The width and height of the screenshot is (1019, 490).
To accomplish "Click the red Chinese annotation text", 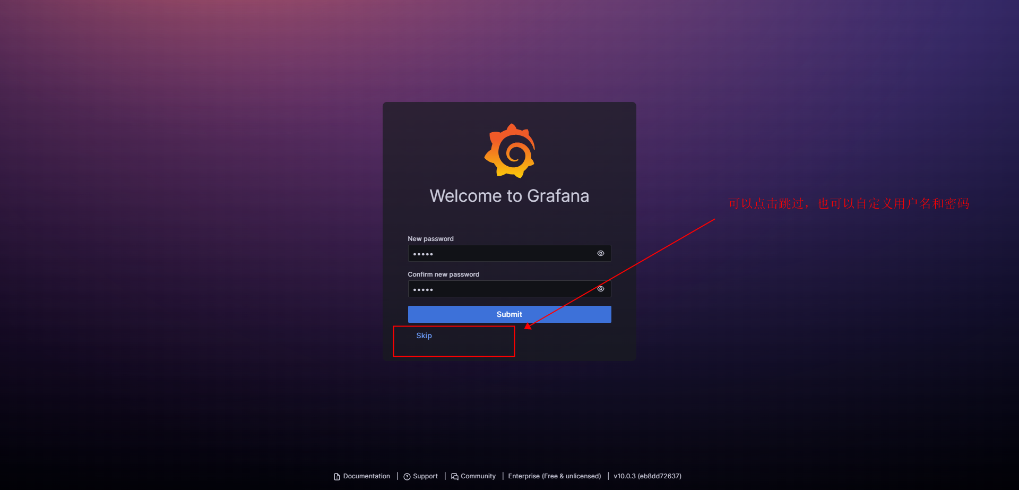I will point(848,204).
